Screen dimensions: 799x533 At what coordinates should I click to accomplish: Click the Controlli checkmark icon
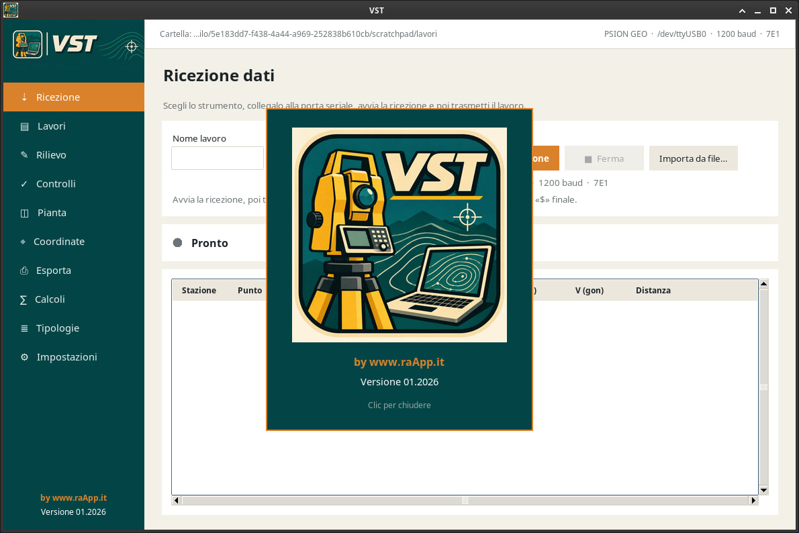coord(24,184)
